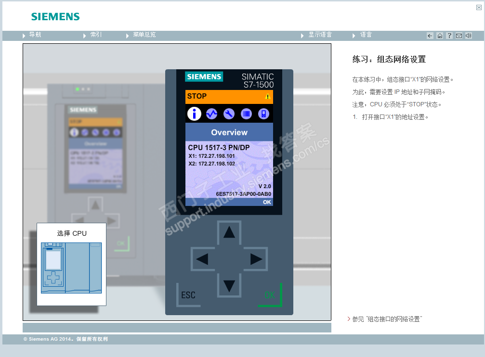485x357 pixels.
Task: Click the SIEMENS logo on the CPU display
Action: 204,76
